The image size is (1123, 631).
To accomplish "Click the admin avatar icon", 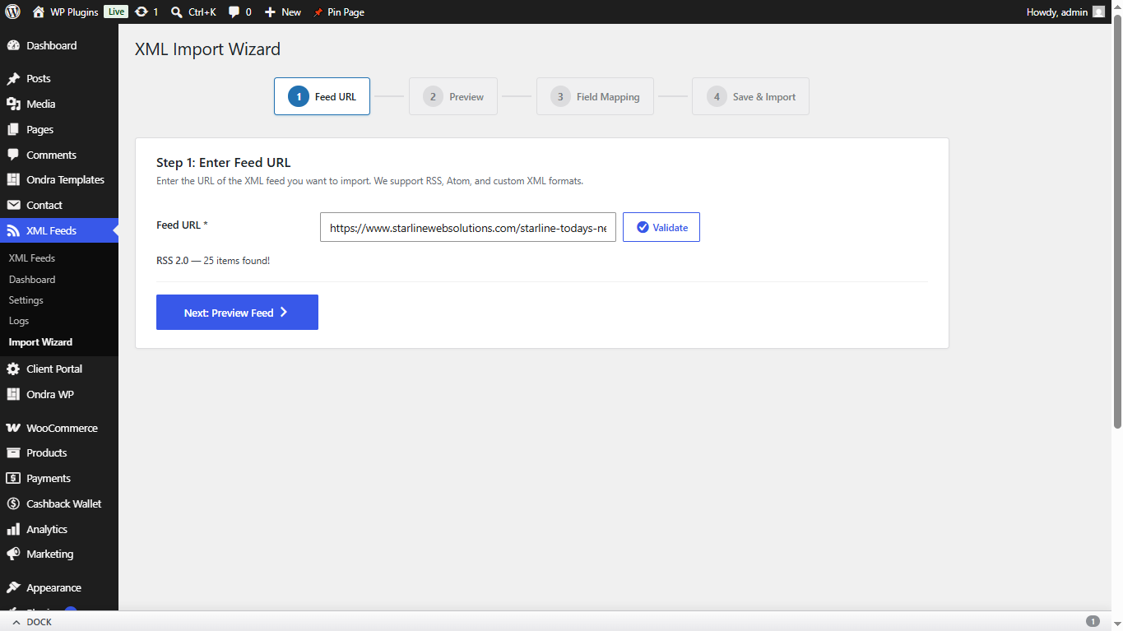I will pos(1098,12).
